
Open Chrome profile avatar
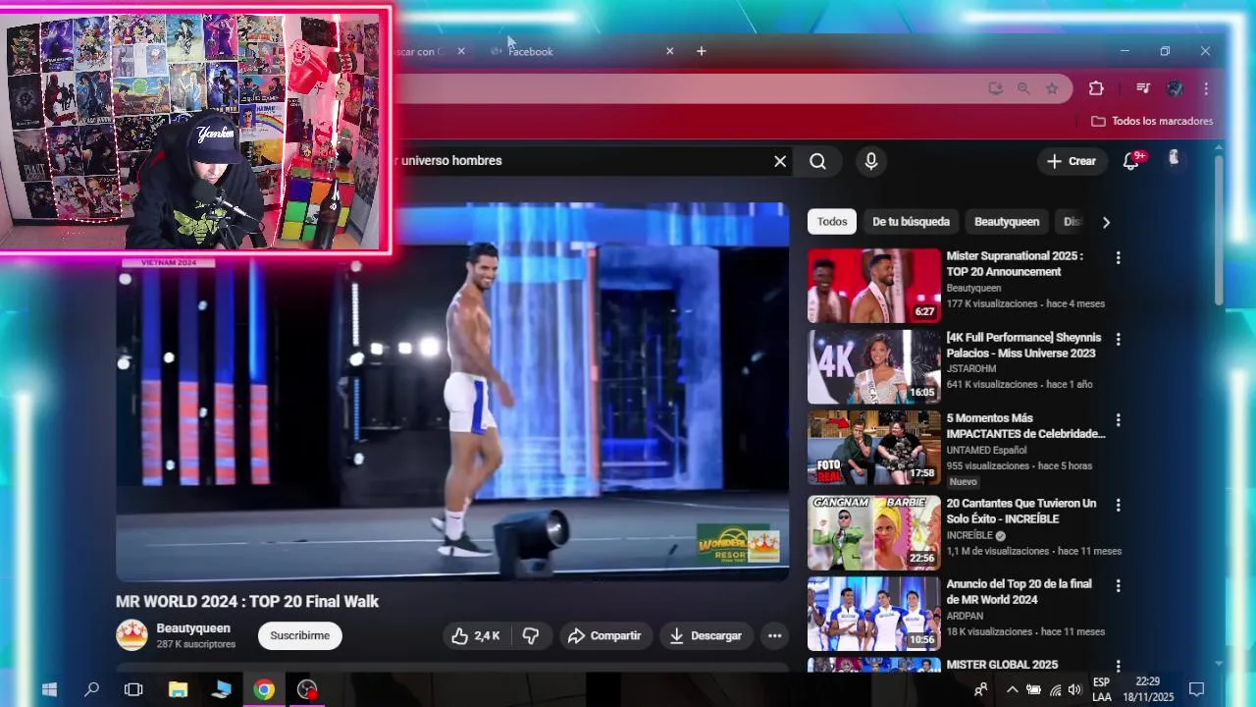1175,88
